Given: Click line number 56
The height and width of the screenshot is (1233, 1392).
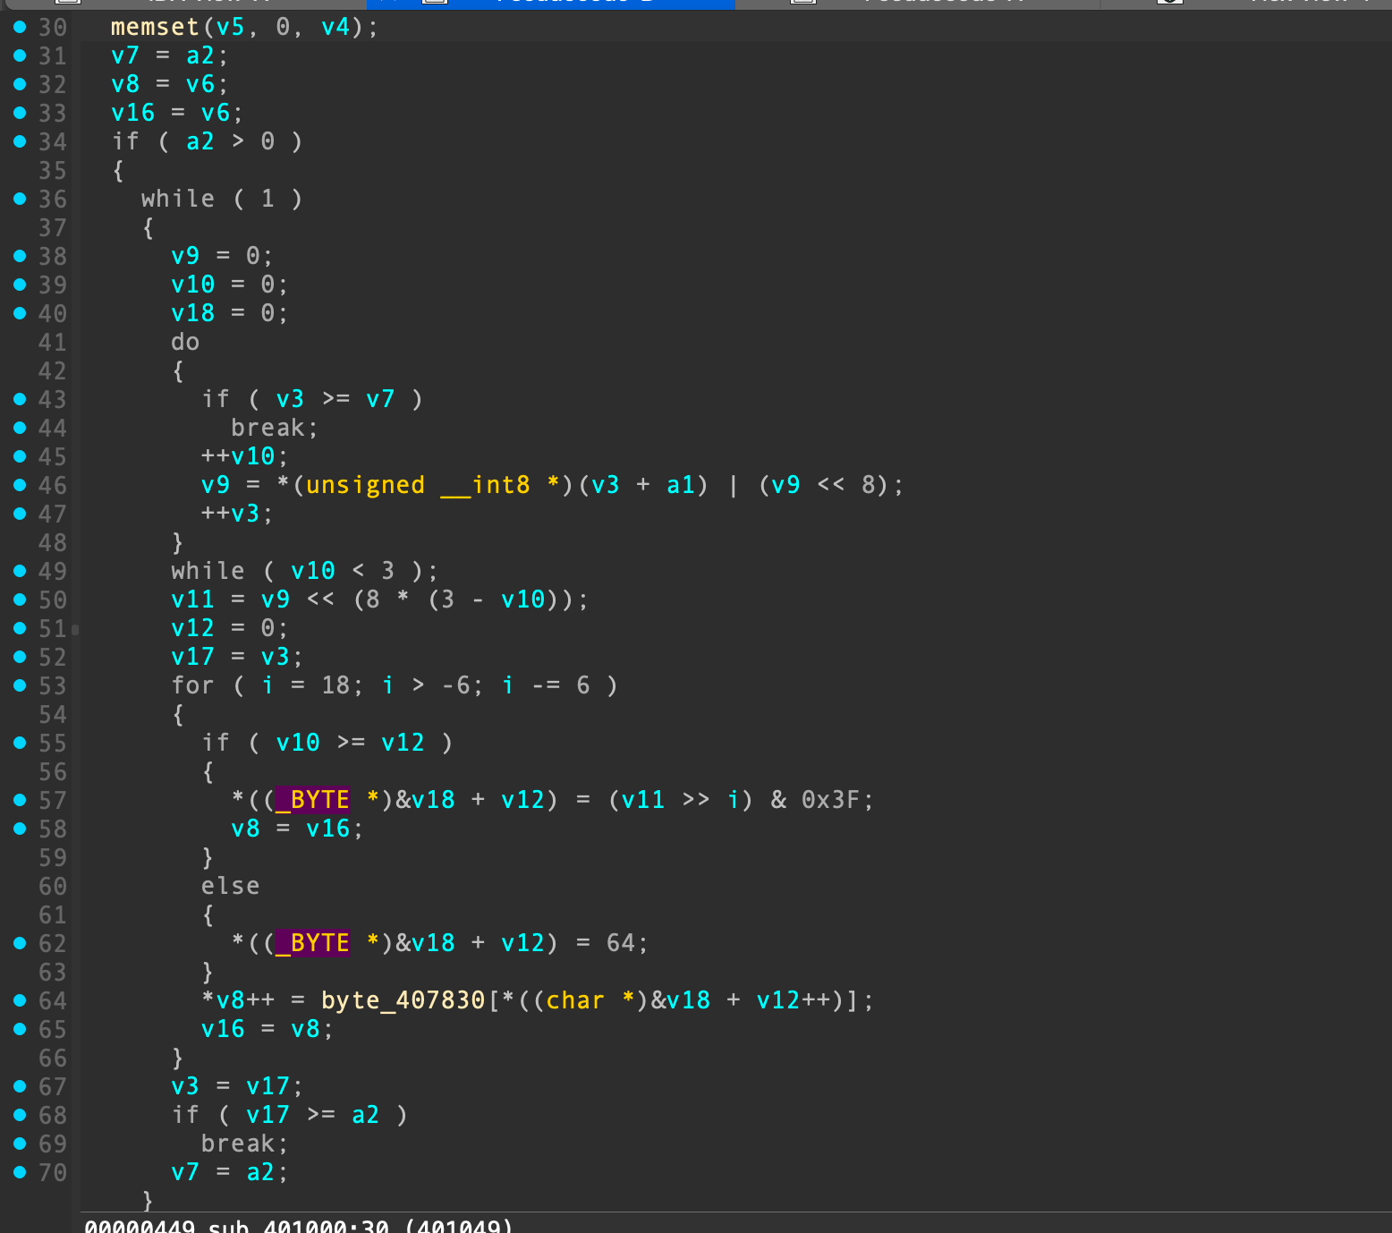Looking at the screenshot, I should click(53, 771).
